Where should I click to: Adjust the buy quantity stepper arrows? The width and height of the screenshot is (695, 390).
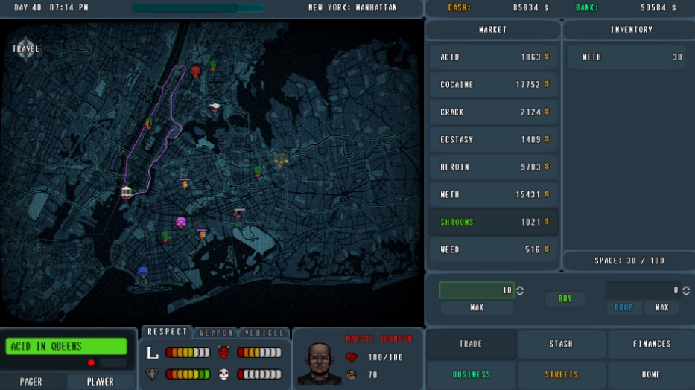point(520,290)
